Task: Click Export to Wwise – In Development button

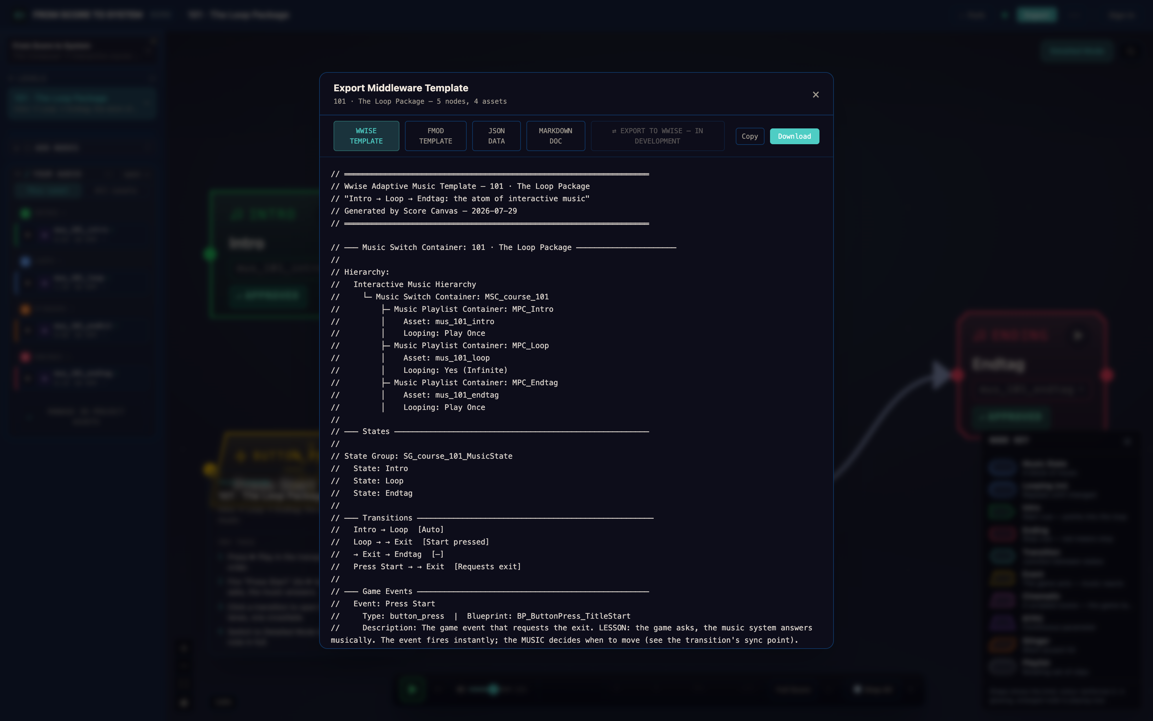Action: pos(657,136)
